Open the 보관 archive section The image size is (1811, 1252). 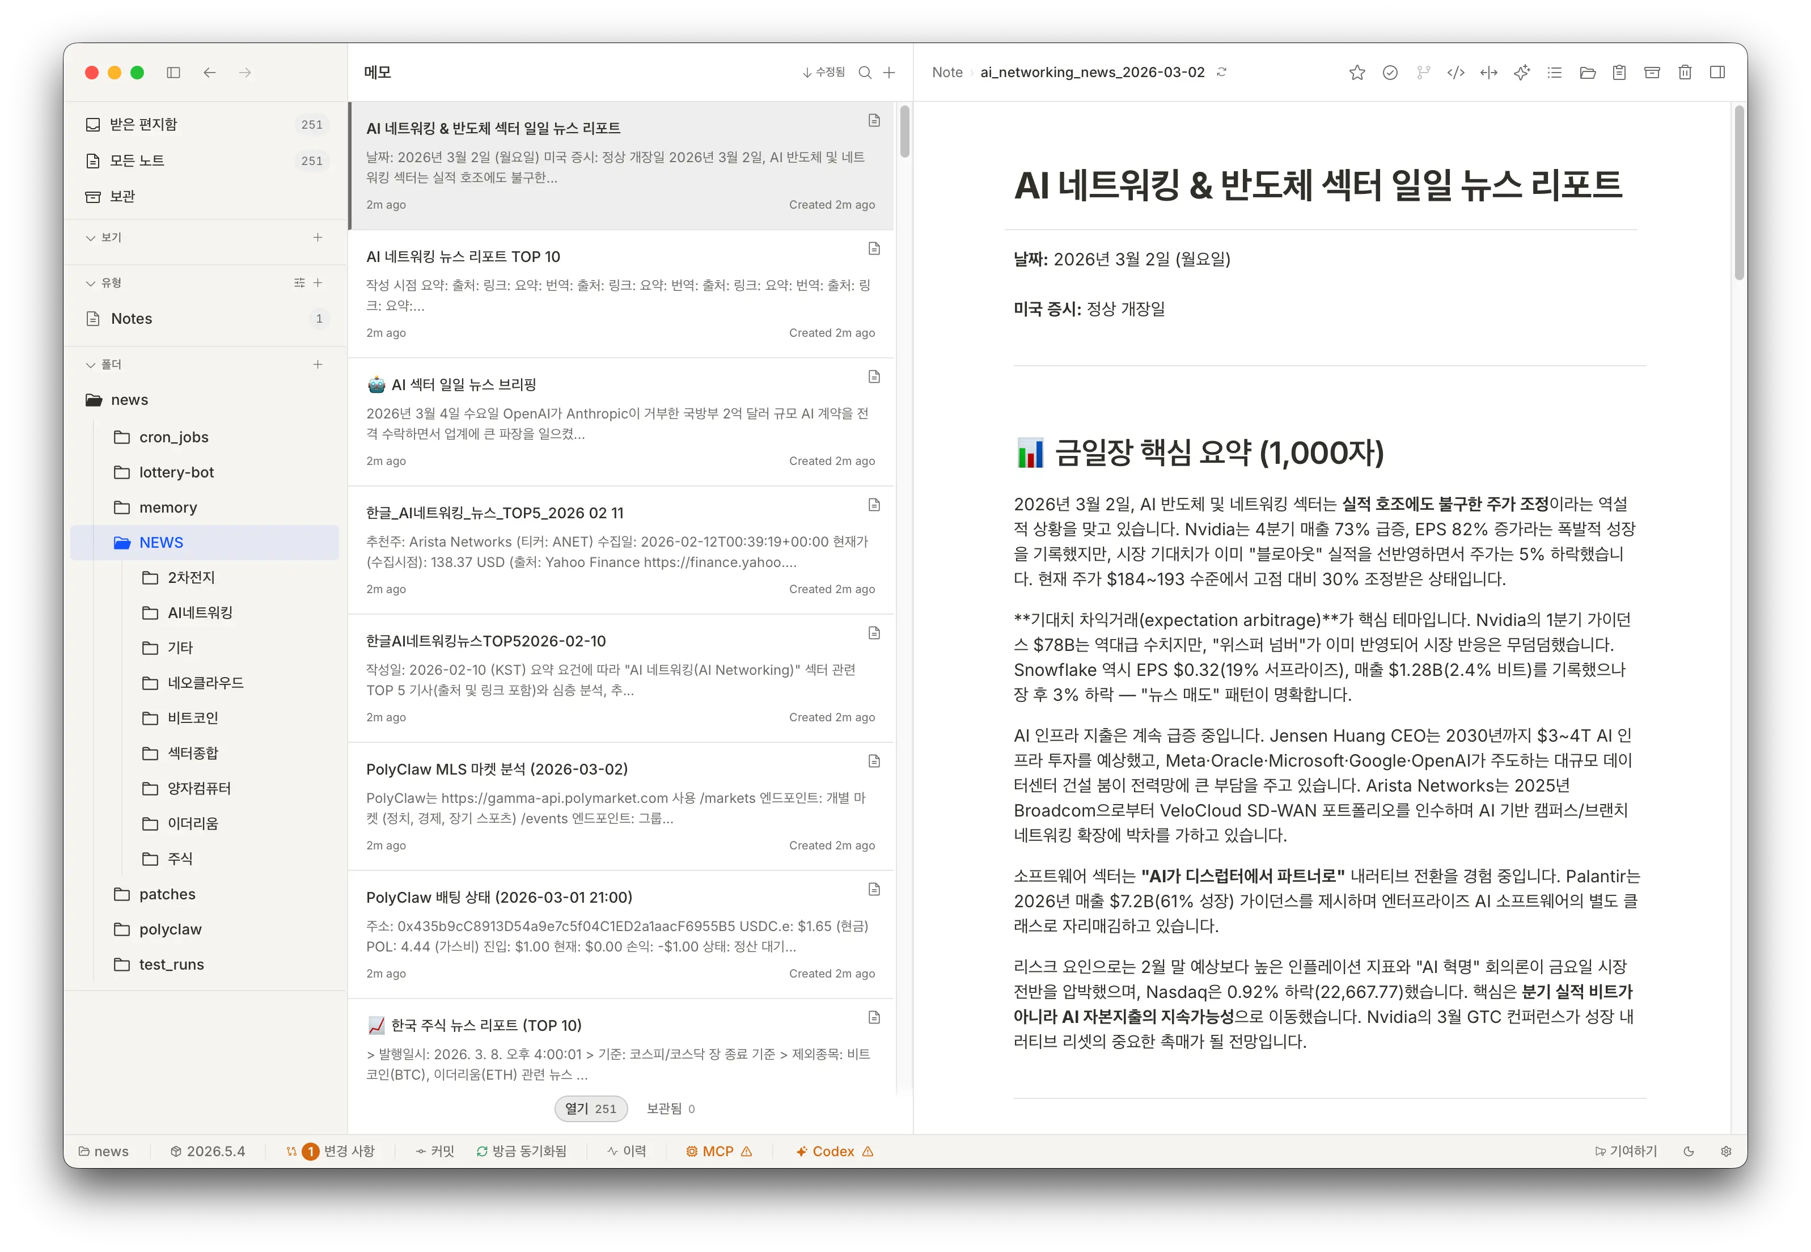[x=205, y=197]
